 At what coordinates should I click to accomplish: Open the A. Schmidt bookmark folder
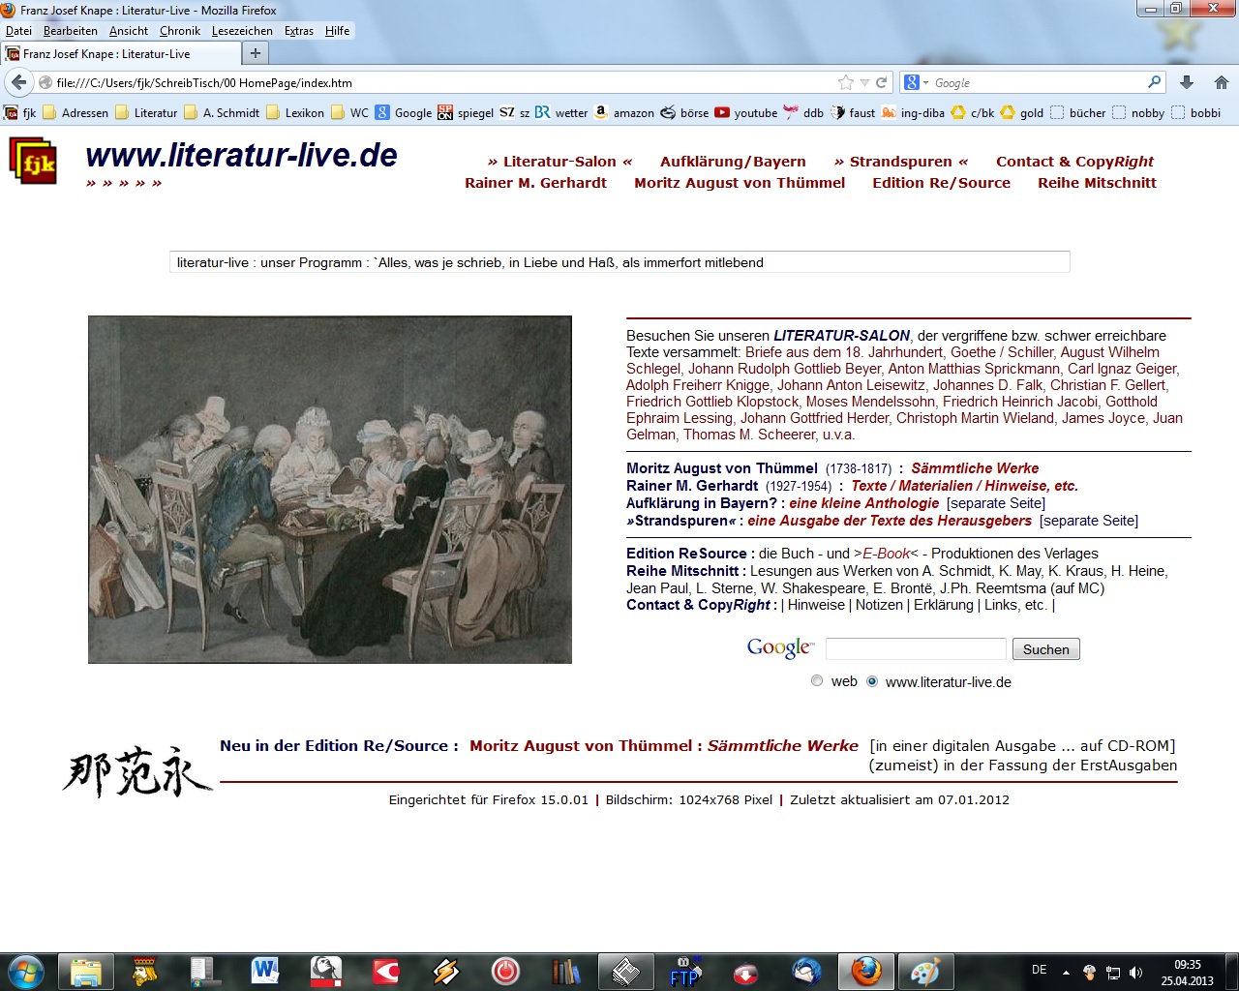tap(222, 112)
